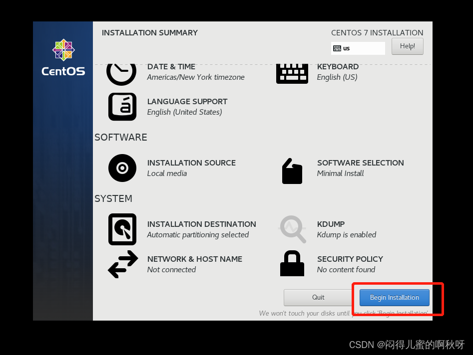The height and width of the screenshot is (355, 473).
Task: Click 'No content found' text
Action: (346, 270)
